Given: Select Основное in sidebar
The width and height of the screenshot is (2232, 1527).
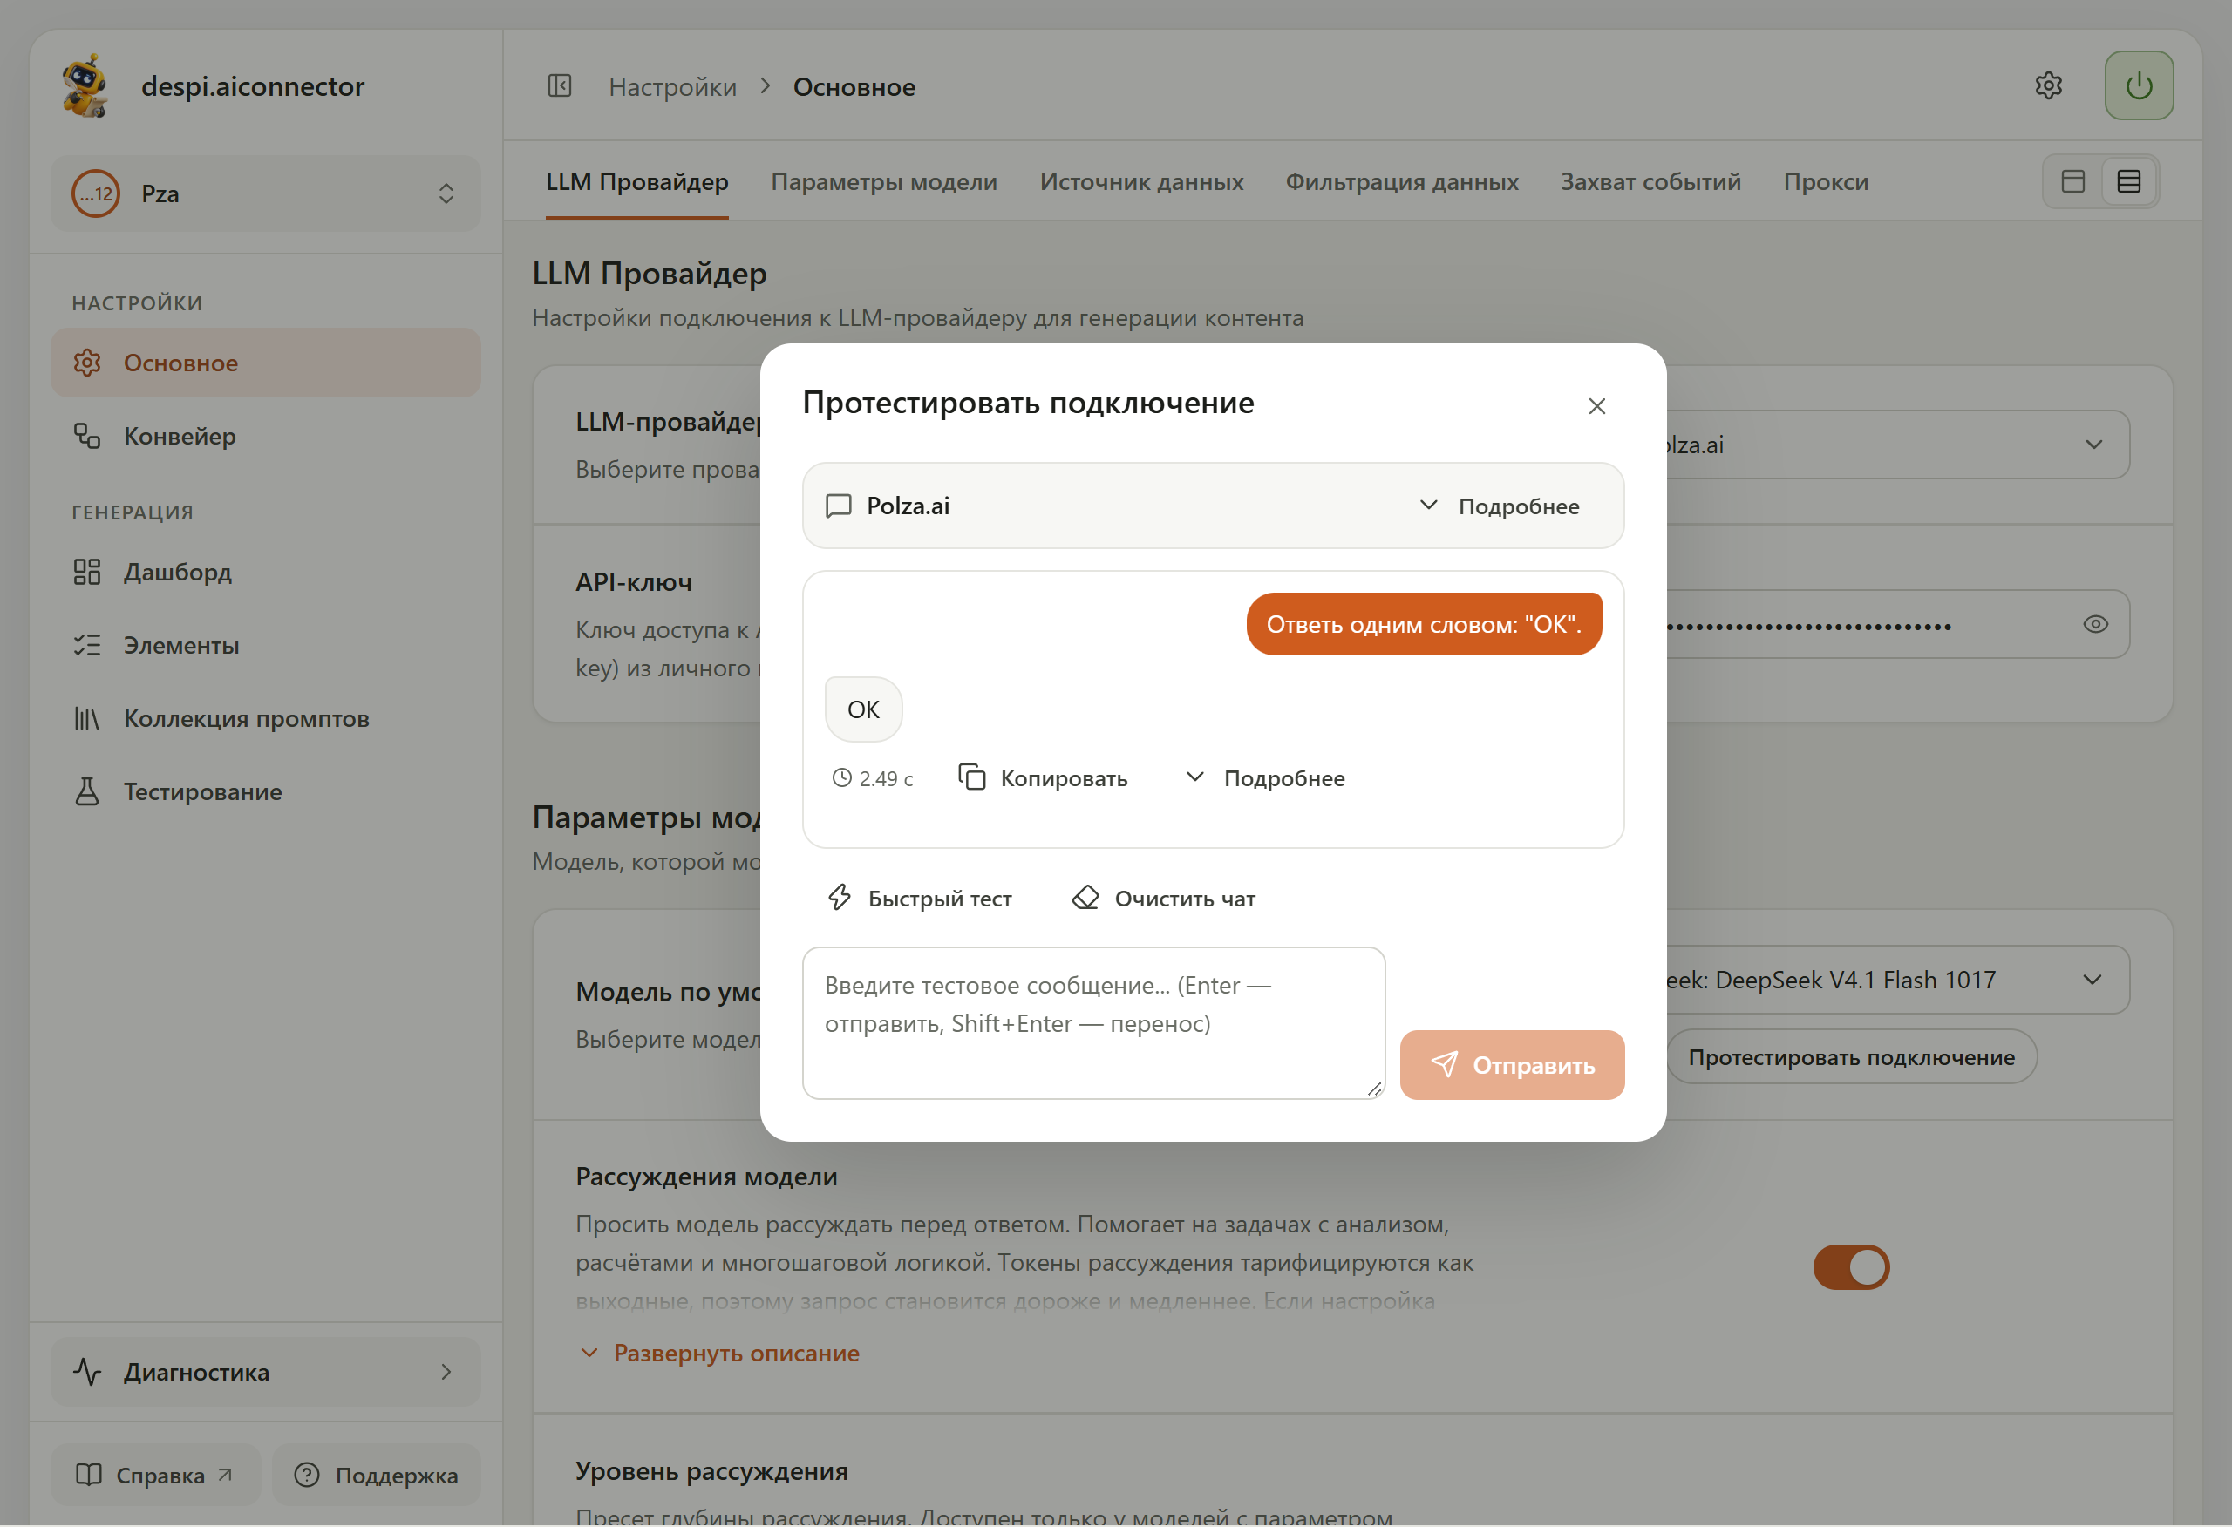Looking at the screenshot, I should (x=266, y=363).
